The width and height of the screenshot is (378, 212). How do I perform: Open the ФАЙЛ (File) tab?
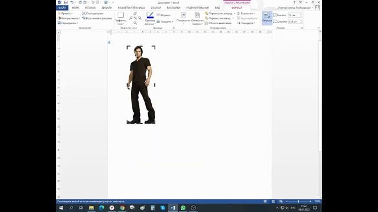coord(62,8)
